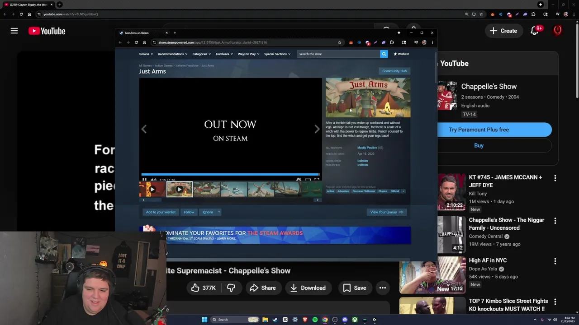Share the YouTube video
This screenshot has height=325, width=579.
[262, 288]
